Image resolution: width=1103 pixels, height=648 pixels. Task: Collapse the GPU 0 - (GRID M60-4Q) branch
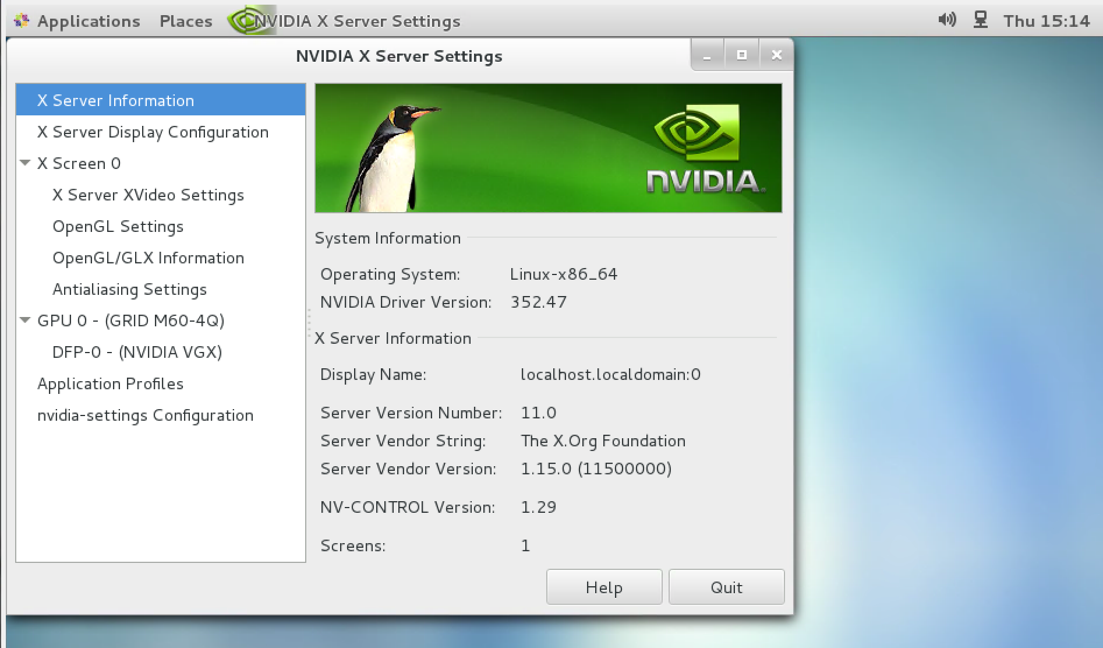[x=24, y=320]
